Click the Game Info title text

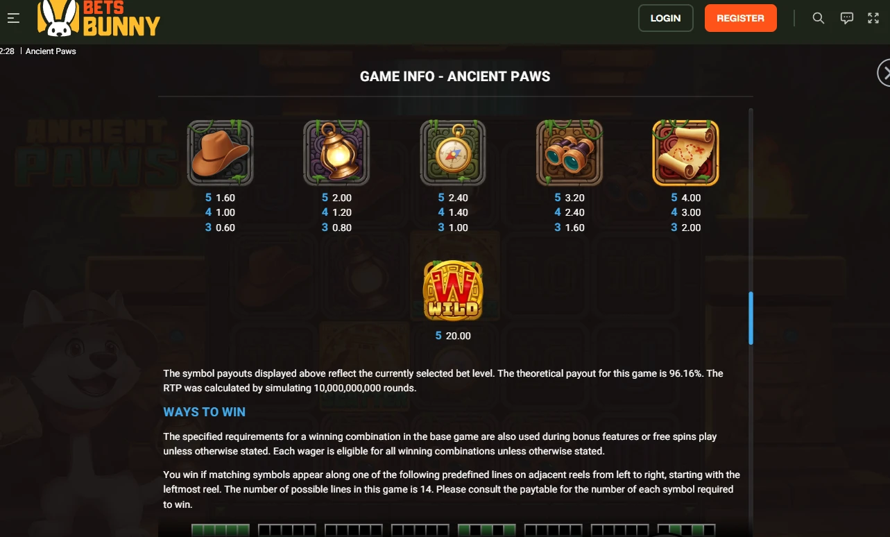click(x=455, y=76)
